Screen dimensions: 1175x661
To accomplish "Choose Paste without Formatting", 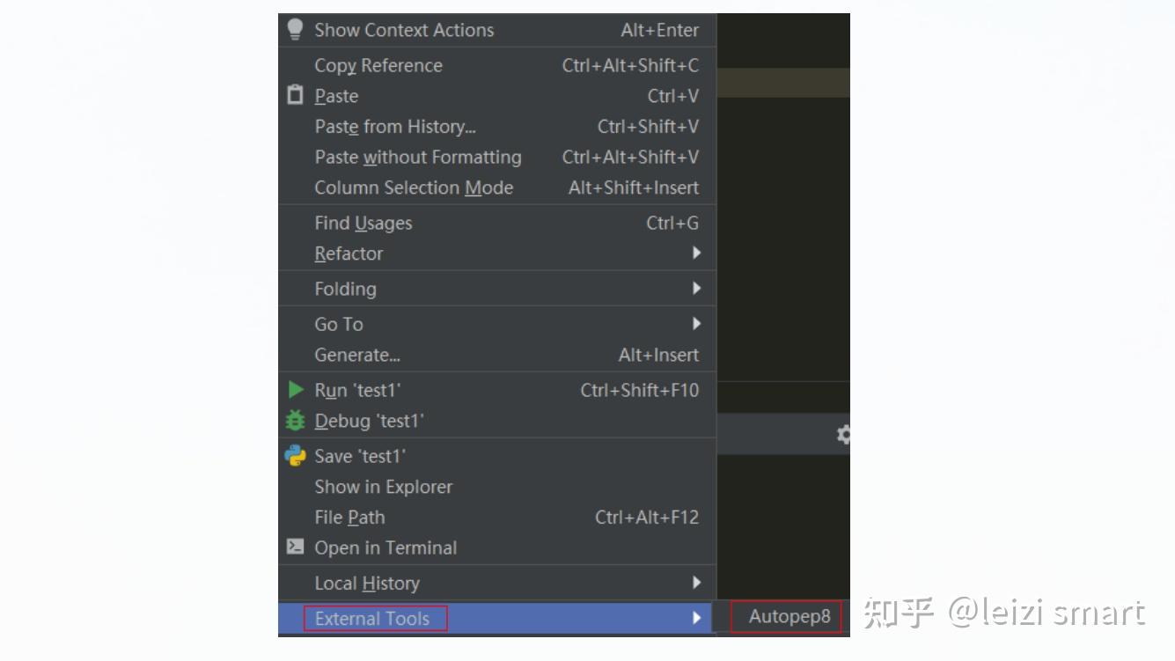I will tap(497, 158).
